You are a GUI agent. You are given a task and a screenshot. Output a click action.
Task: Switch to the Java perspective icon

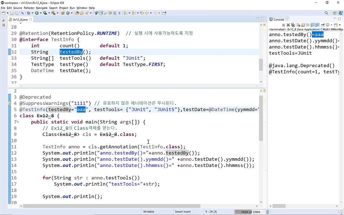340,13
